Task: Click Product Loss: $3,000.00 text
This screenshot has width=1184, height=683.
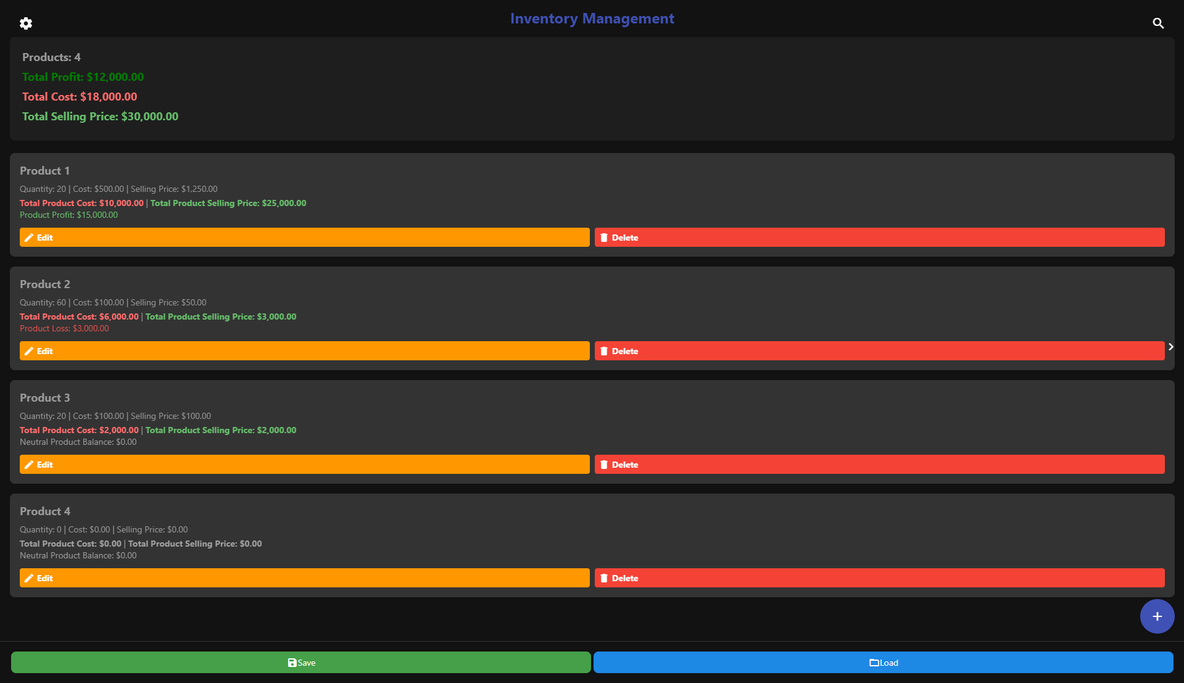Action: click(x=64, y=328)
